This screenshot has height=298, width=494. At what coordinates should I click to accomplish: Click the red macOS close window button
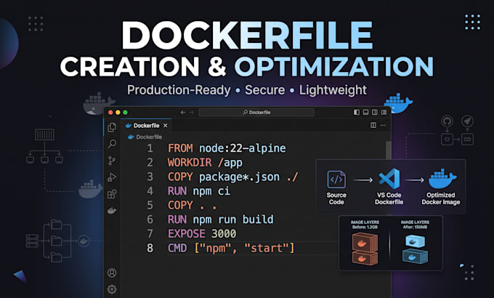pos(110,112)
